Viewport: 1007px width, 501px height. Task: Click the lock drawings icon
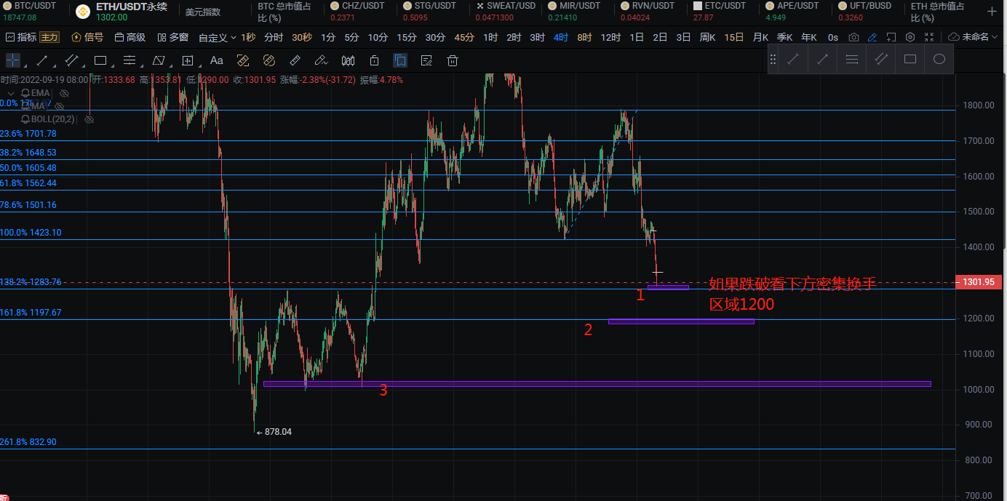coord(375,61)
